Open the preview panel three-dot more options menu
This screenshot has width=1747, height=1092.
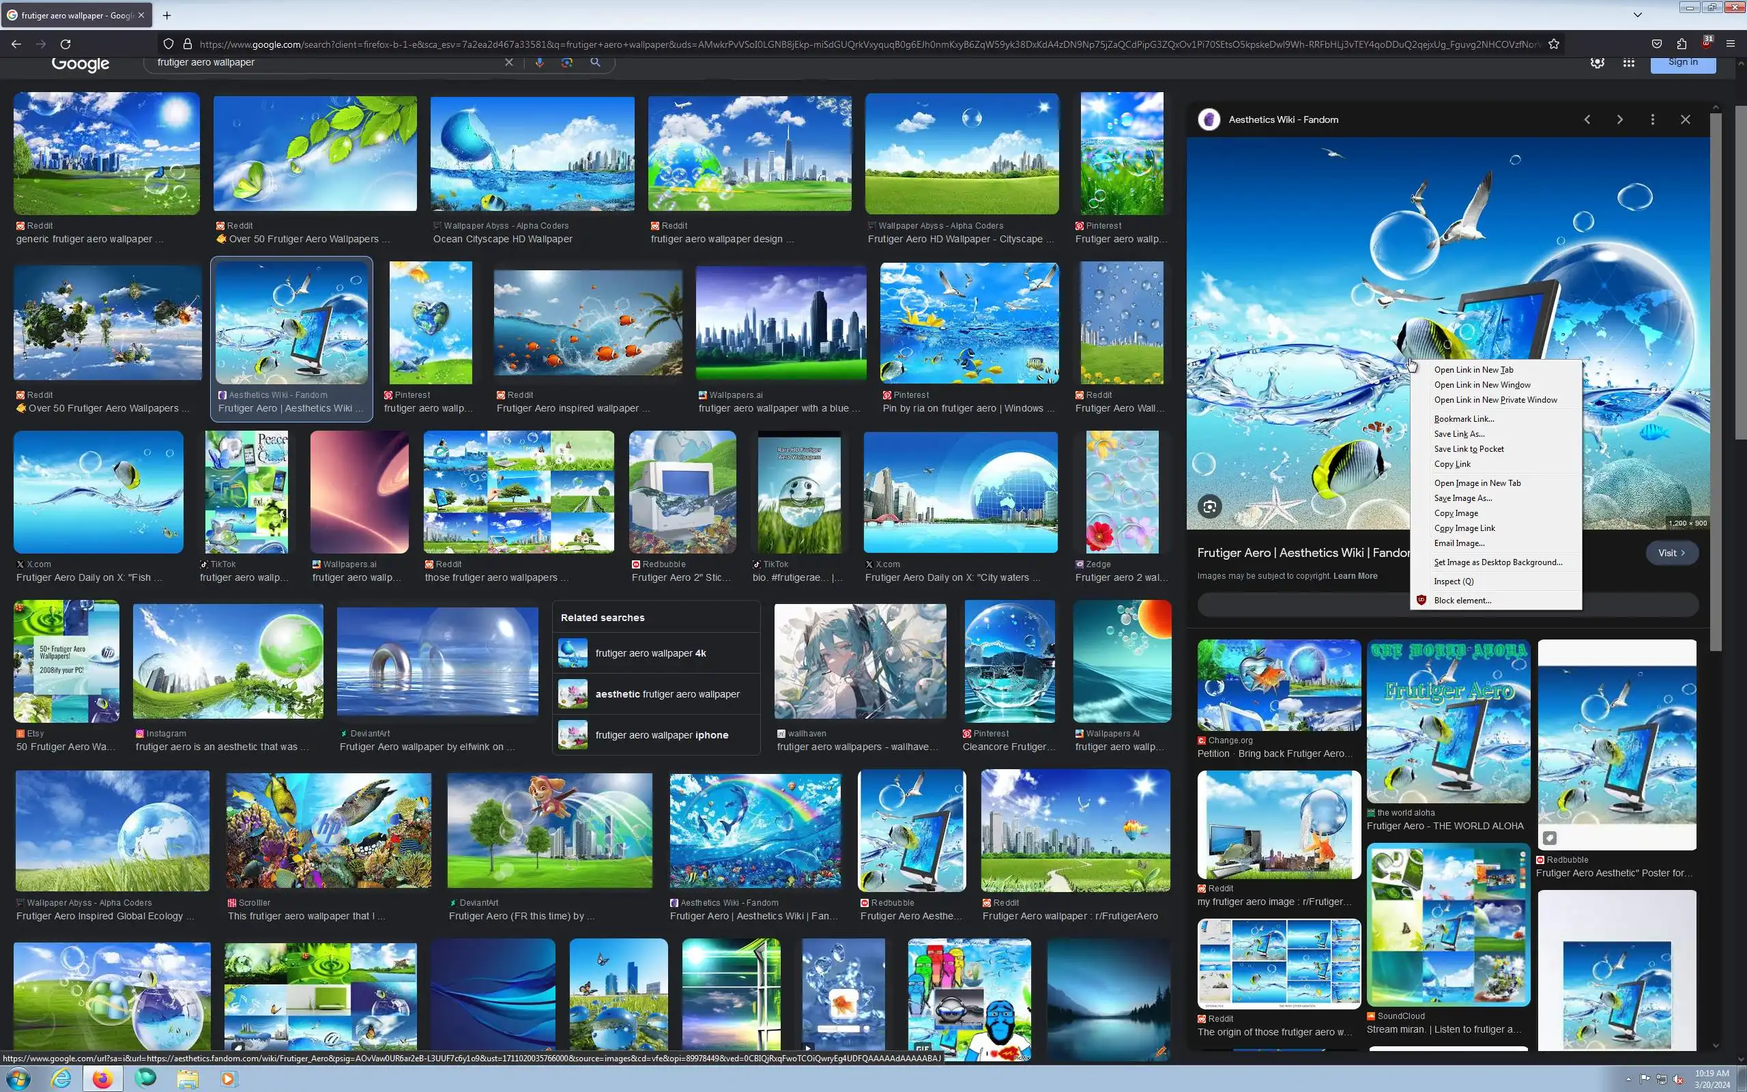point(1652,120)
